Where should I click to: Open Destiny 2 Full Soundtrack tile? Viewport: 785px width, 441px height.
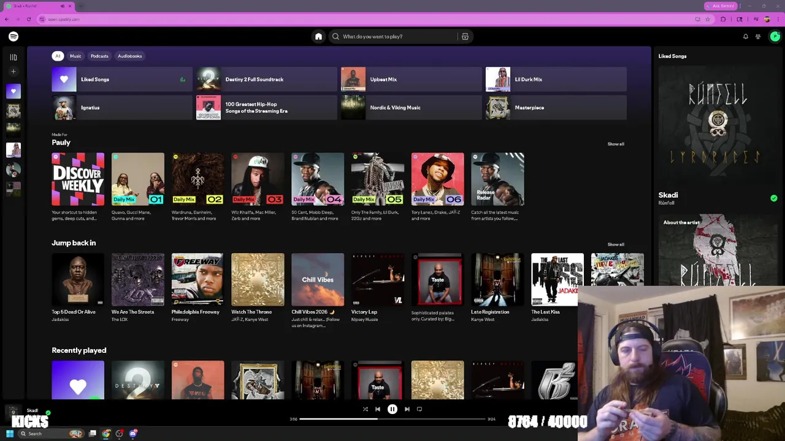click(x=267, y=80)
